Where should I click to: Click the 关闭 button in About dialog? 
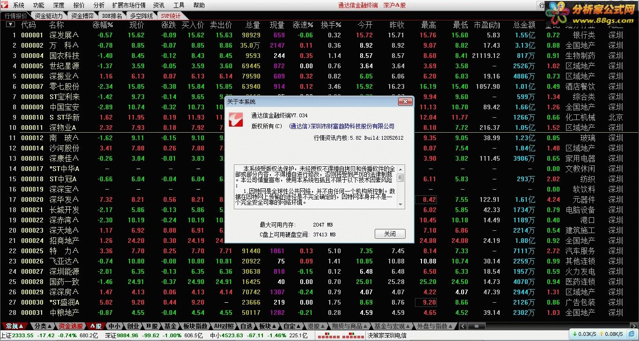(390, 234)
